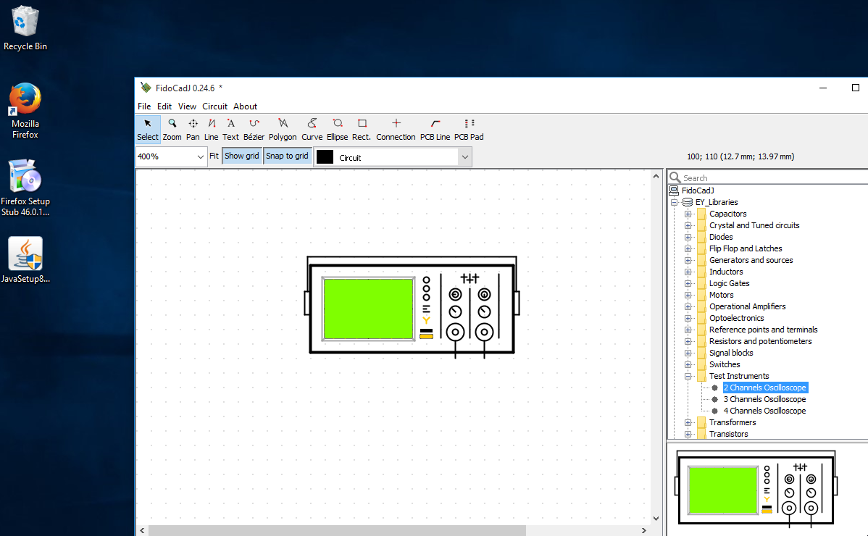Activate the Select arrow tool

coord(148,129)
